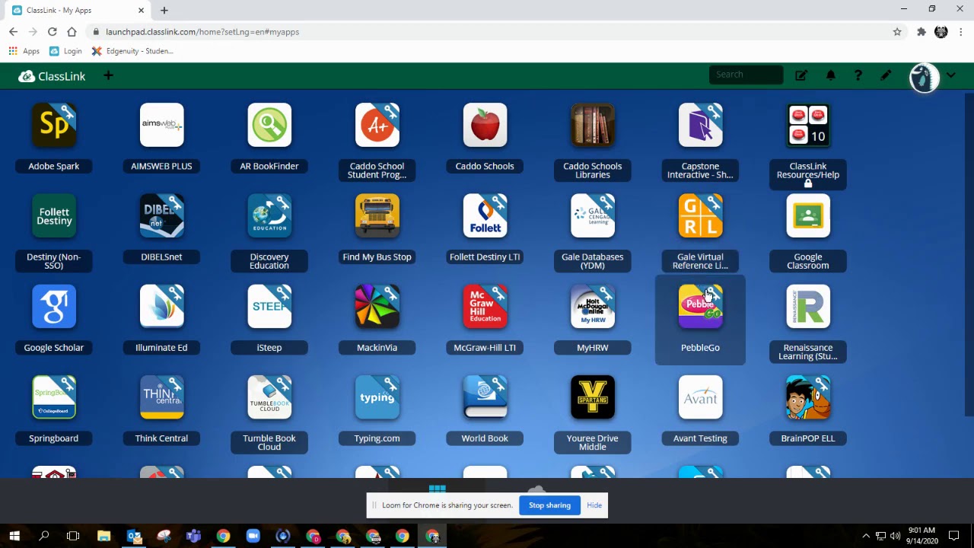The image size is (974, 548).
Task: Click the page vertical scrollbar
Action: point(969,255)
